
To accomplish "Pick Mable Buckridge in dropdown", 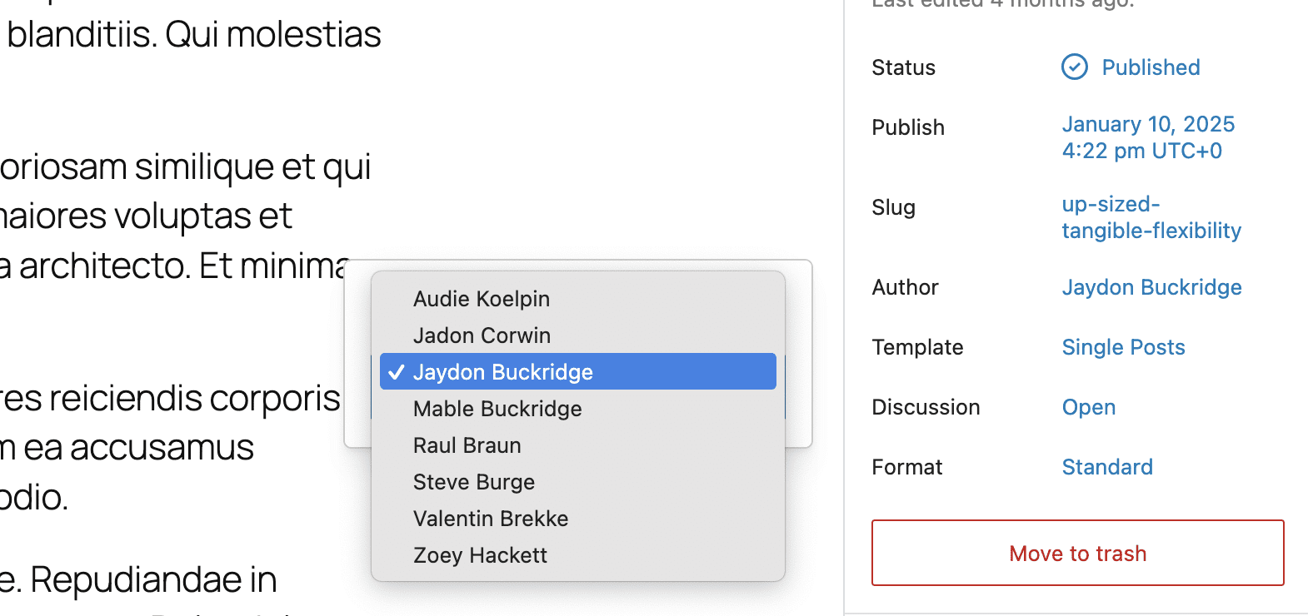I will pyautogui.click(x=497, y=409).
